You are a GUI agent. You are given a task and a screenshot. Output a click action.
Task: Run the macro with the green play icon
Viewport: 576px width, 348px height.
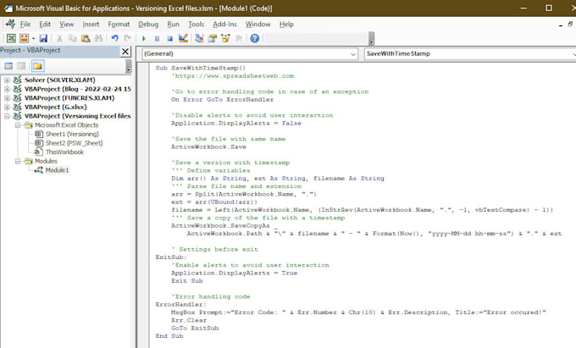(144, 38)
